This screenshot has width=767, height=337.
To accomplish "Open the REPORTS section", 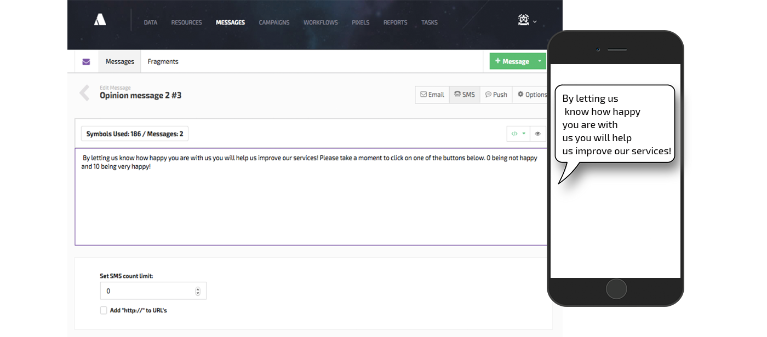I will (396, 22).
